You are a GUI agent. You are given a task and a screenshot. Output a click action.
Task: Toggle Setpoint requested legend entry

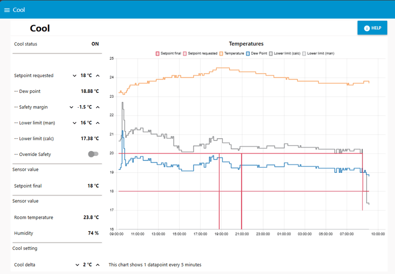point(200,53)
